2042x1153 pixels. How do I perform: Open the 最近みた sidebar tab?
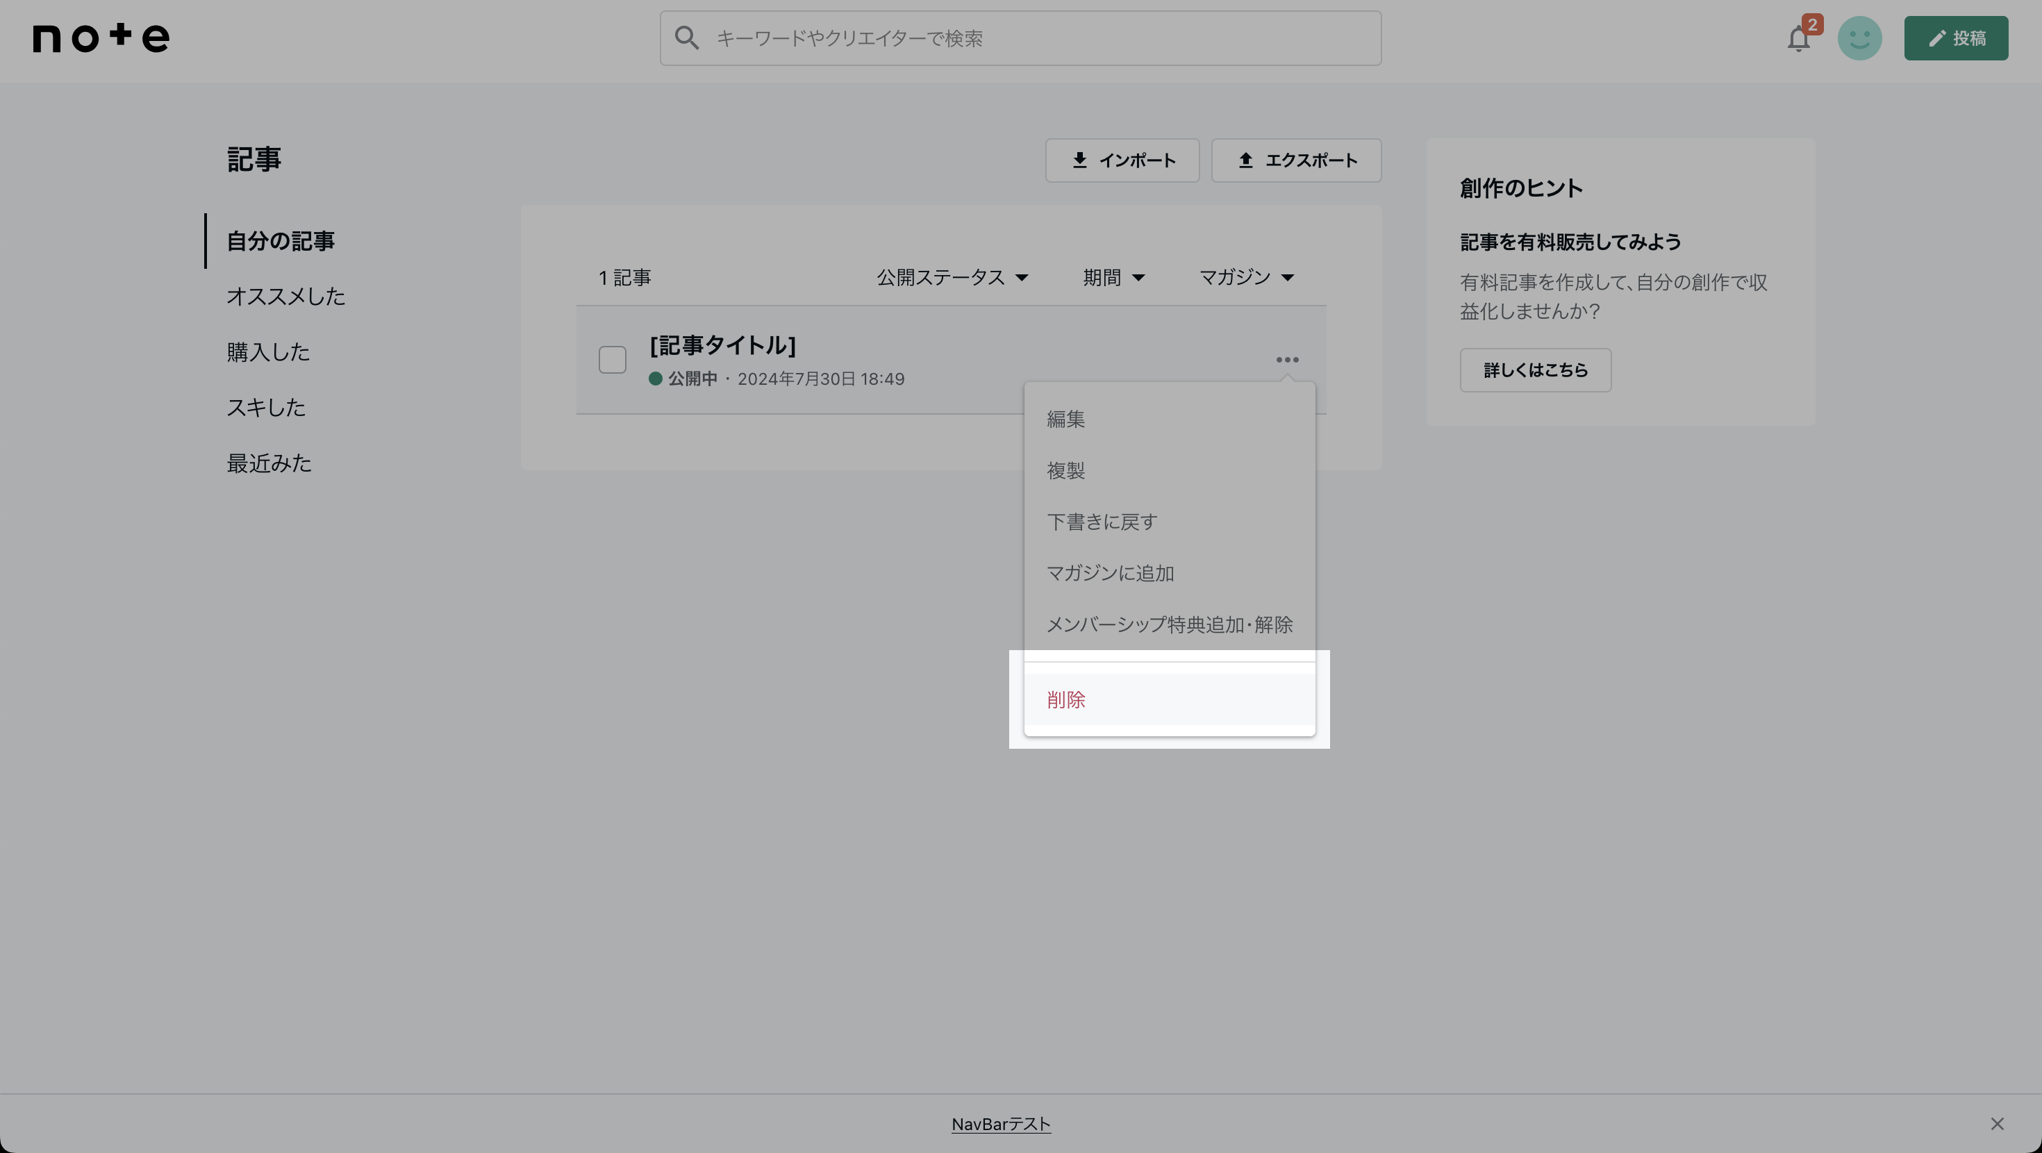[269, 463]
